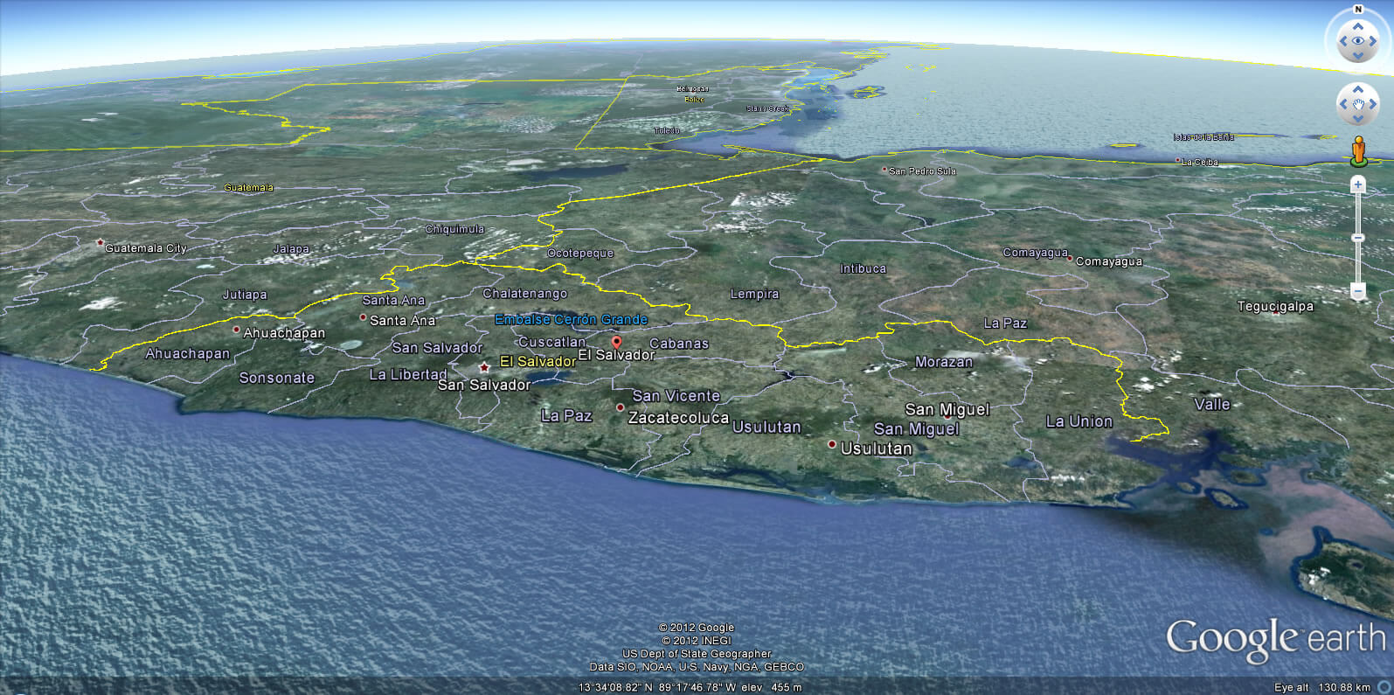Zoom out with the bottom minus button
Image resolution: width=1394 pixels, height=695 pixels.
1358,291
